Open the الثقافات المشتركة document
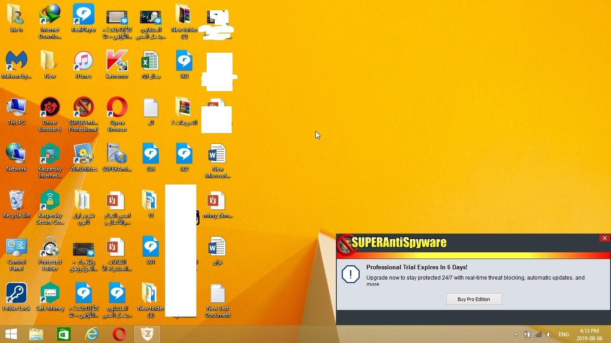This screenshot has height=343, width=611. click(117, 254)
